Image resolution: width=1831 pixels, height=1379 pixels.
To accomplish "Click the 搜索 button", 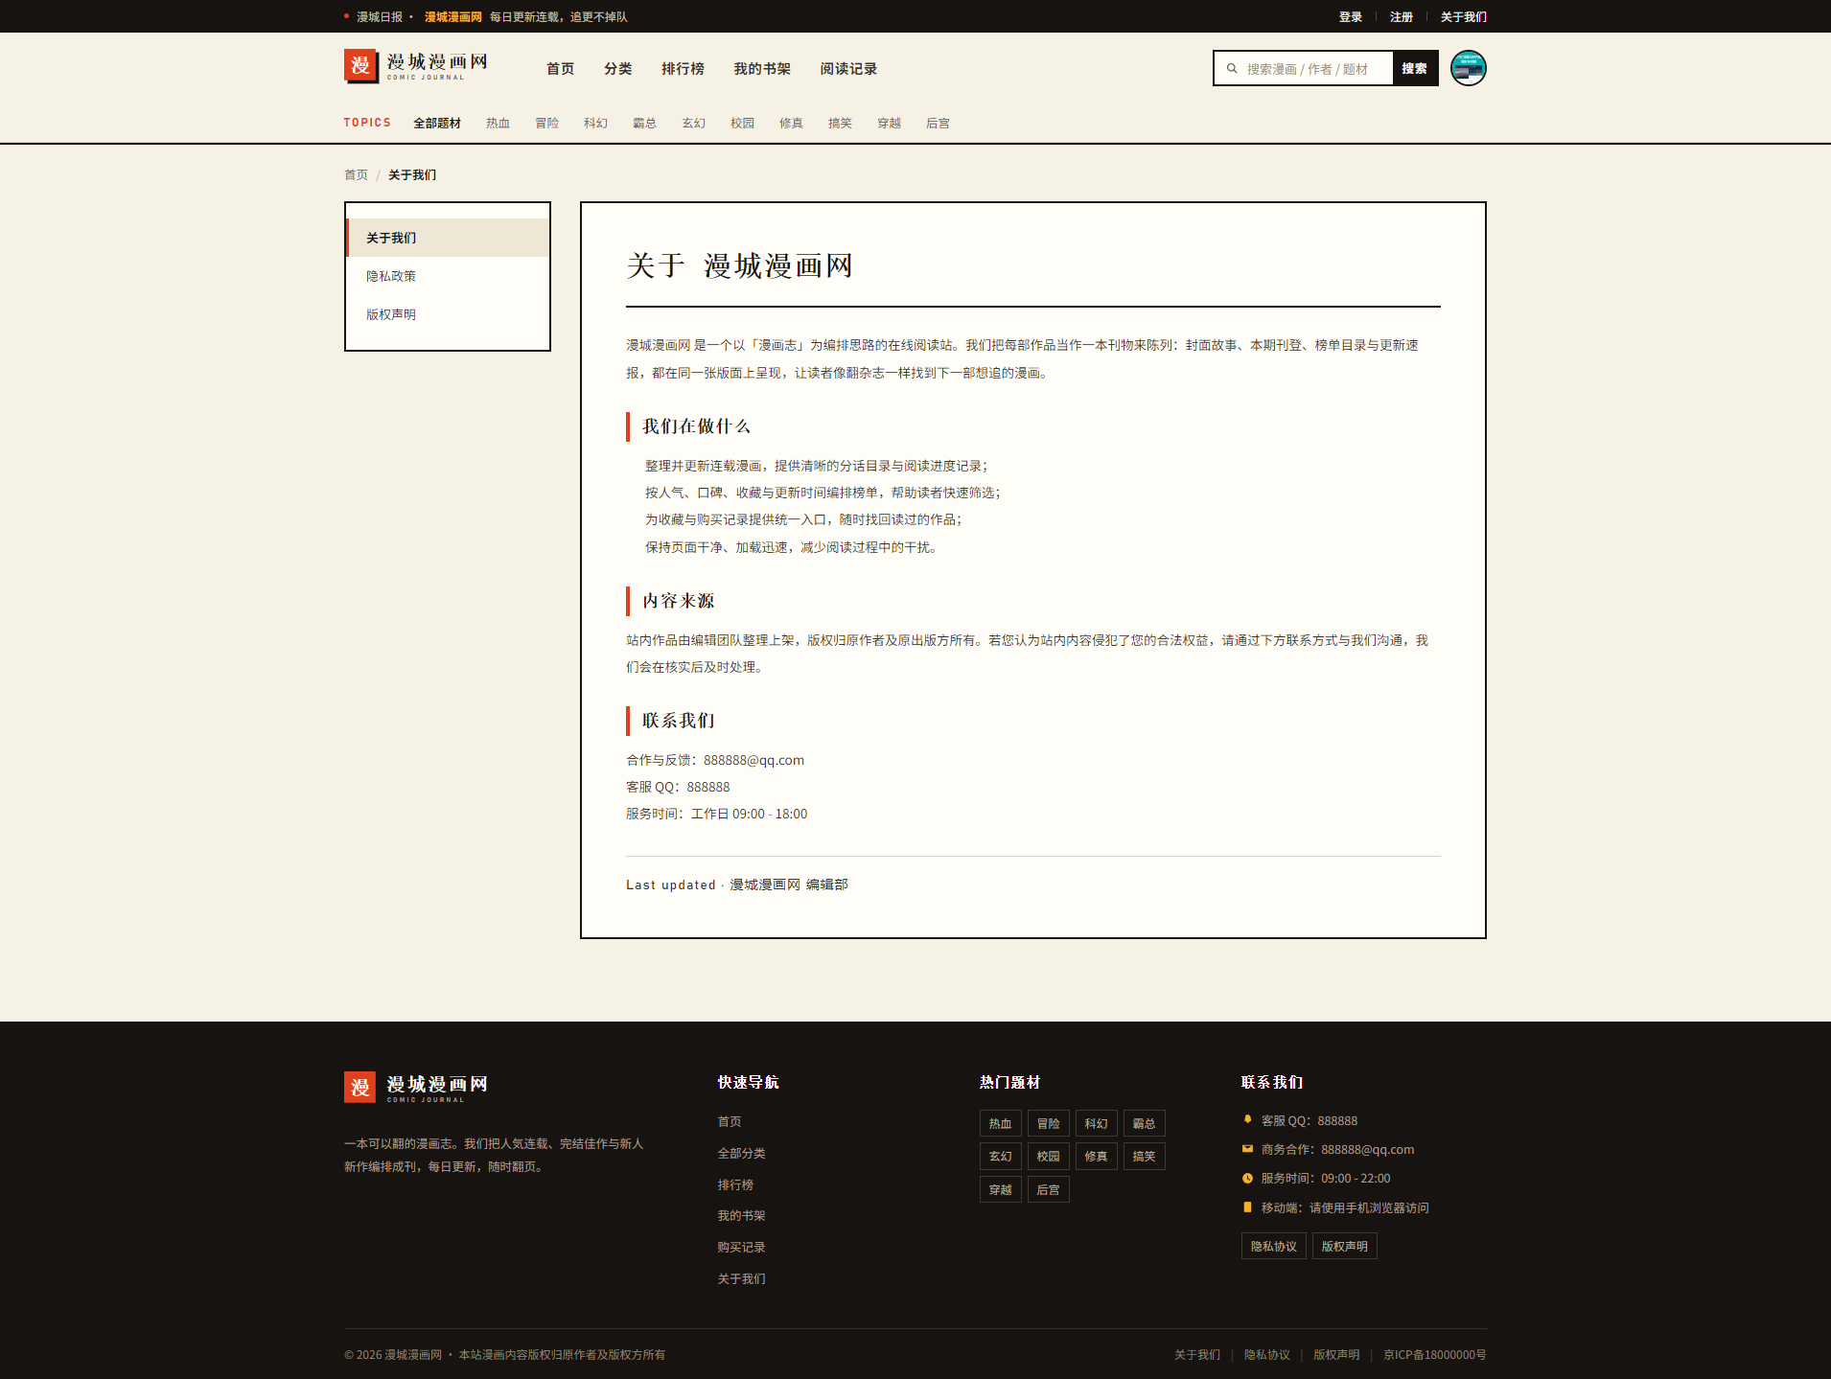I will pos(1414,69).
